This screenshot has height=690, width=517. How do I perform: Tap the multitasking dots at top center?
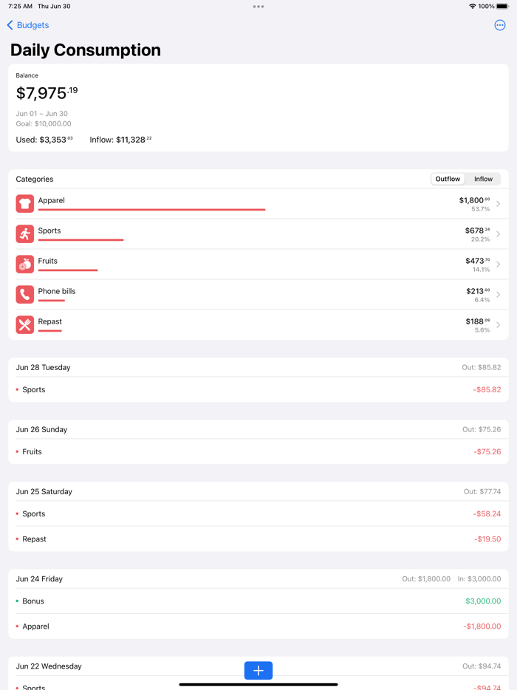258,6
